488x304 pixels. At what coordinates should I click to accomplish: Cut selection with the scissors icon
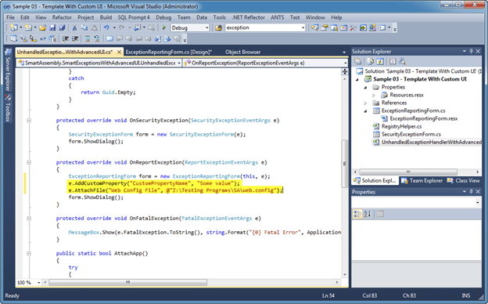click(x=75, y=27)
